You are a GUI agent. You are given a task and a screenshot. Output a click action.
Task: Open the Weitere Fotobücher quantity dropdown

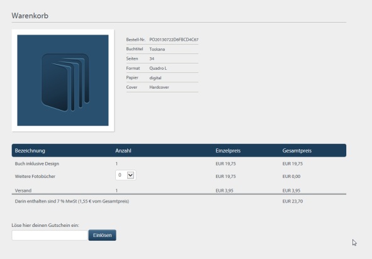[126, 175]
